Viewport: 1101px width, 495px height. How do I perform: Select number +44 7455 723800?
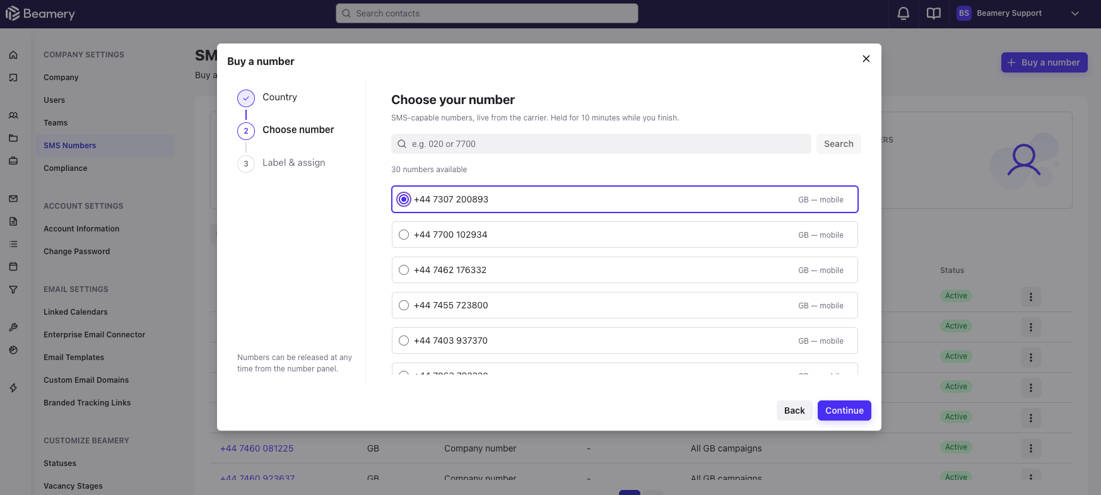pyautogui.click(x=625, y=305)
